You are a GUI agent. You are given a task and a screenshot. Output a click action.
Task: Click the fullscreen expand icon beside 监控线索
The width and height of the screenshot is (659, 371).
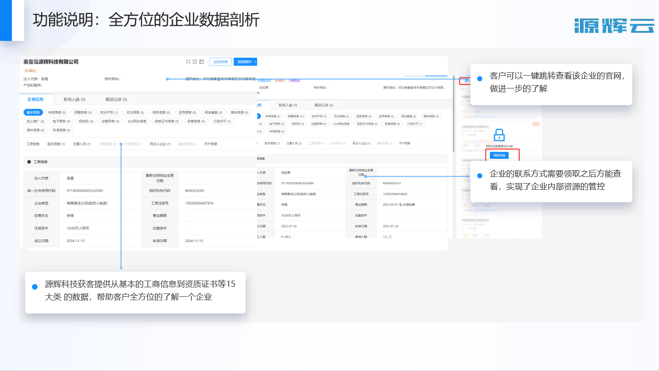pyautogui.click(x=188, y=62)
